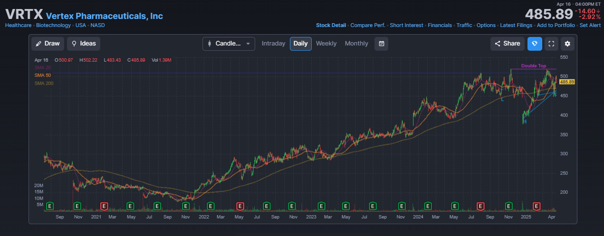Click the May 2023 earnings marker
604x236 pixels.
click(346, 206)
